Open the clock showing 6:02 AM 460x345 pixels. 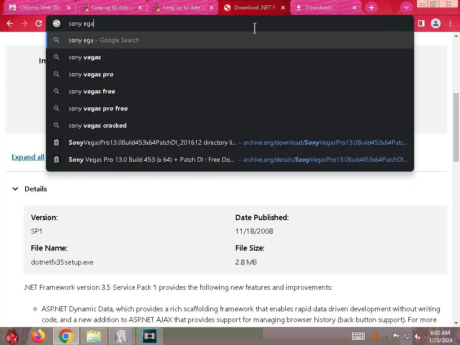(440, 336)
